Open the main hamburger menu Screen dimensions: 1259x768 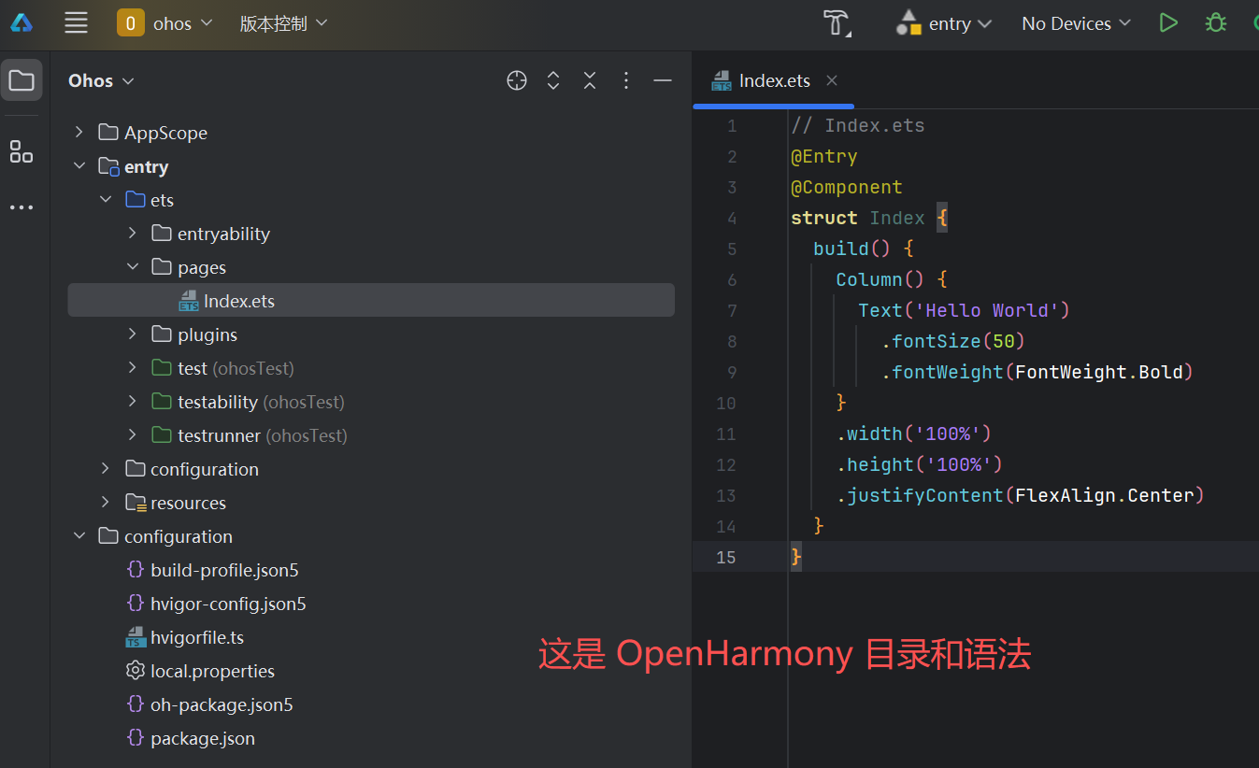[x=75, y=22]
